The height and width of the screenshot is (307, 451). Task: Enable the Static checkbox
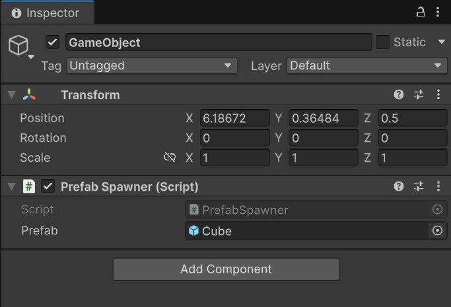click(383, 42)
